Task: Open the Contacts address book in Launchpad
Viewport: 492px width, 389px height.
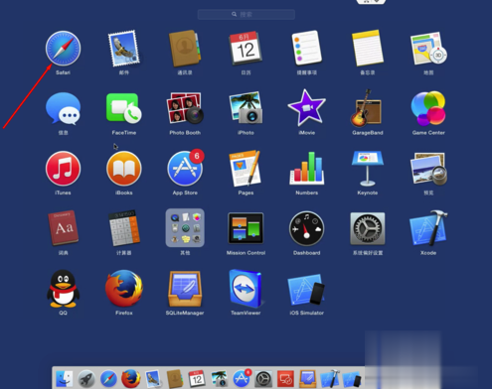Action: coord(185,49)
